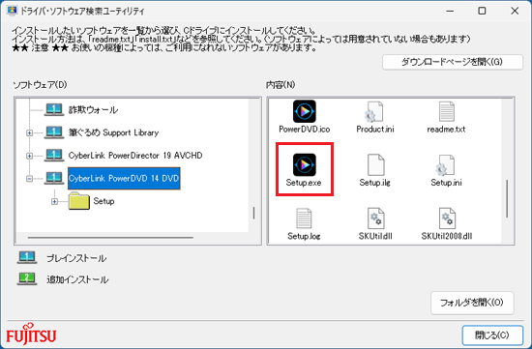This screenshot has width=532, height=349.
Task: Click the フォルダを開く(O) button
Action: (x=472, y=303)
